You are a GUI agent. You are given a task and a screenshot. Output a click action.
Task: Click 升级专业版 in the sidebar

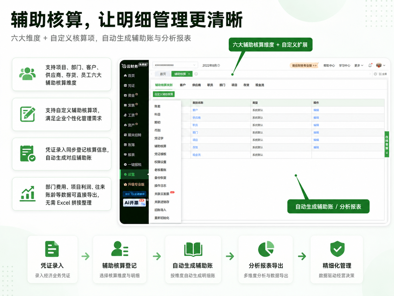[x=134, y=184]
